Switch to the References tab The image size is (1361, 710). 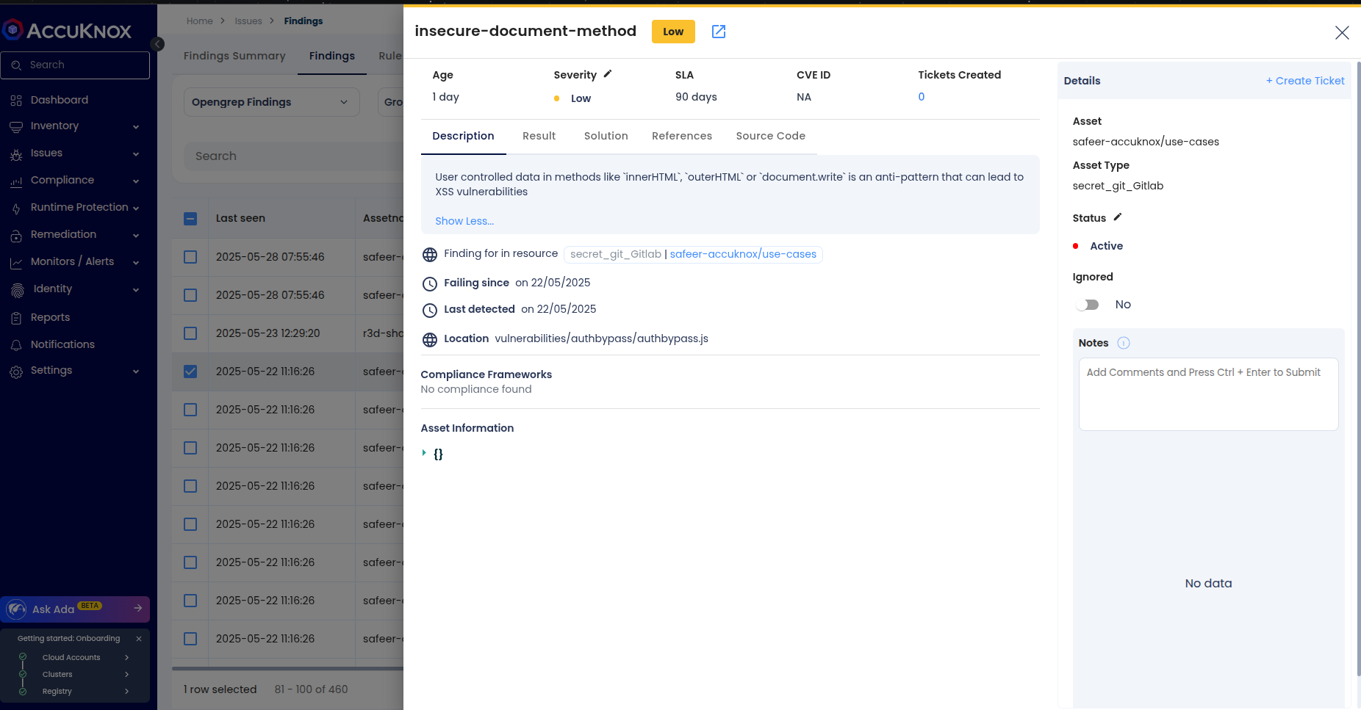tap(681, 136)
